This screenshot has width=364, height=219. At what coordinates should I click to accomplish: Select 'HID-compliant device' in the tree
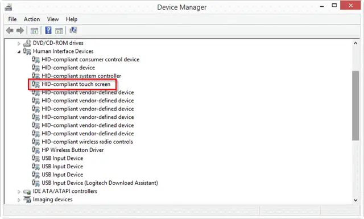(68, 68)
